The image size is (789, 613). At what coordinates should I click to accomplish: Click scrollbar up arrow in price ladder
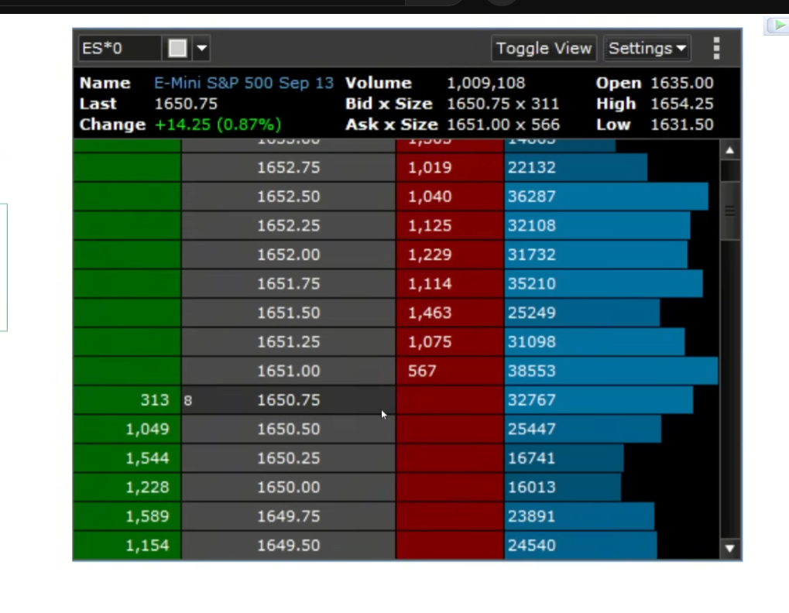tap(729, 150)
